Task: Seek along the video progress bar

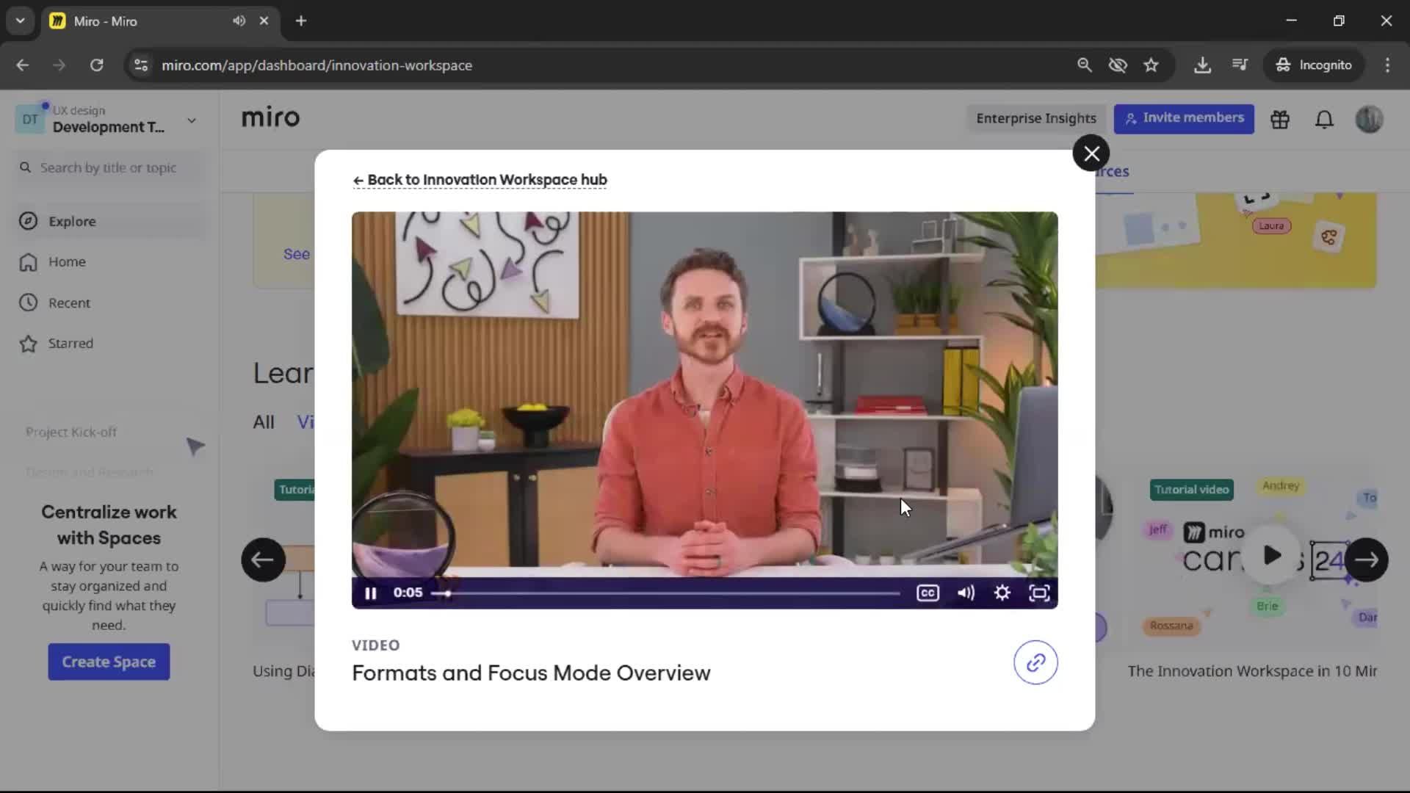Action: [665, 593]
